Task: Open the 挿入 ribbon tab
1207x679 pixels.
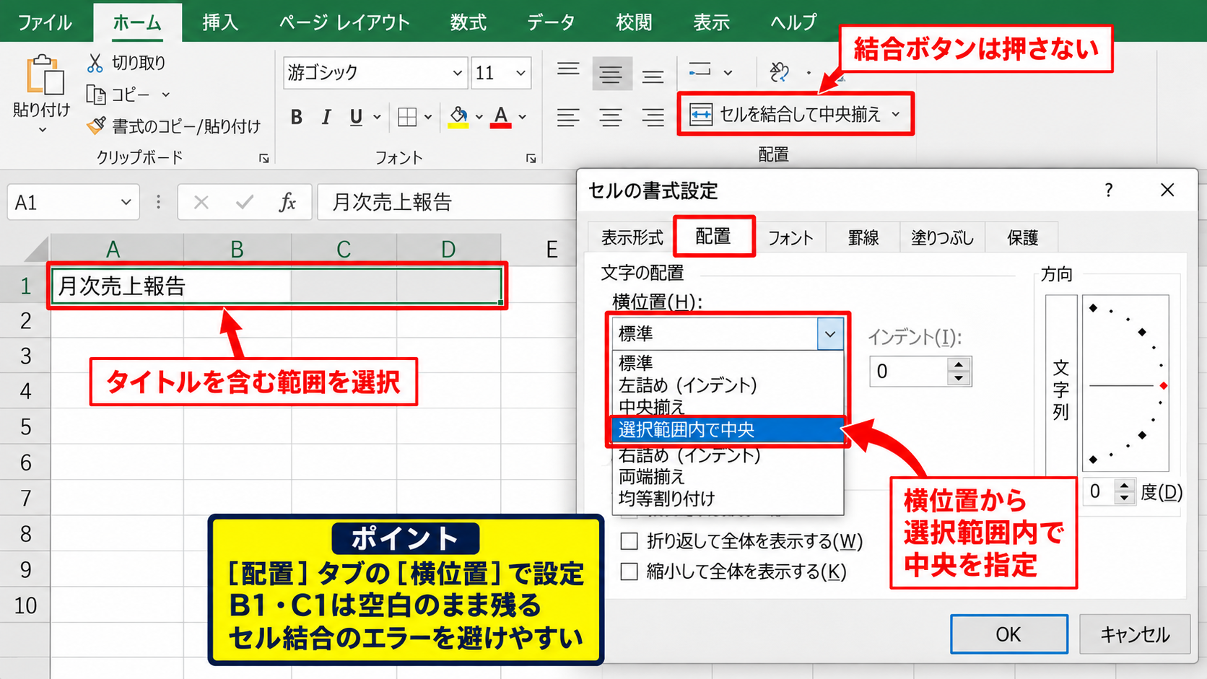Action: click(x=220, y=22)
